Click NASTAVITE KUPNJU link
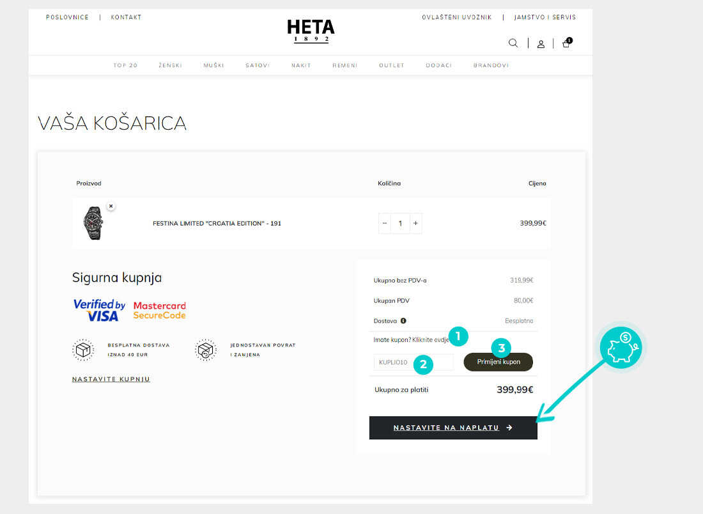This screenshot has width=703, height=514. tap(111, 380)
